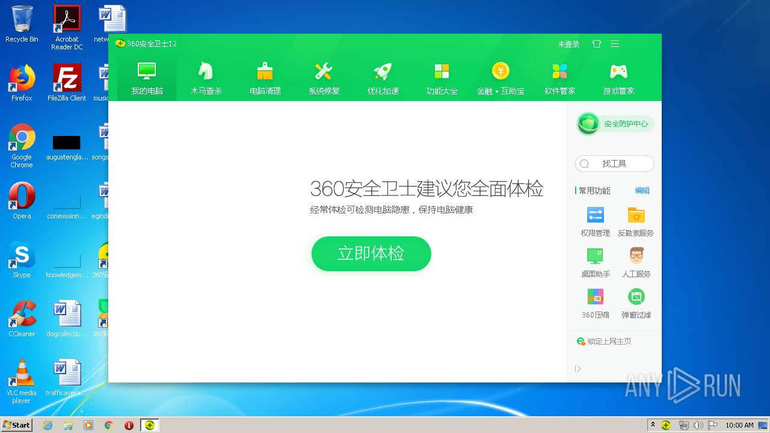This screenshot has width=770, height=433.
Task: Collapse the right sidebar arrow
Action: click(578, 369)
